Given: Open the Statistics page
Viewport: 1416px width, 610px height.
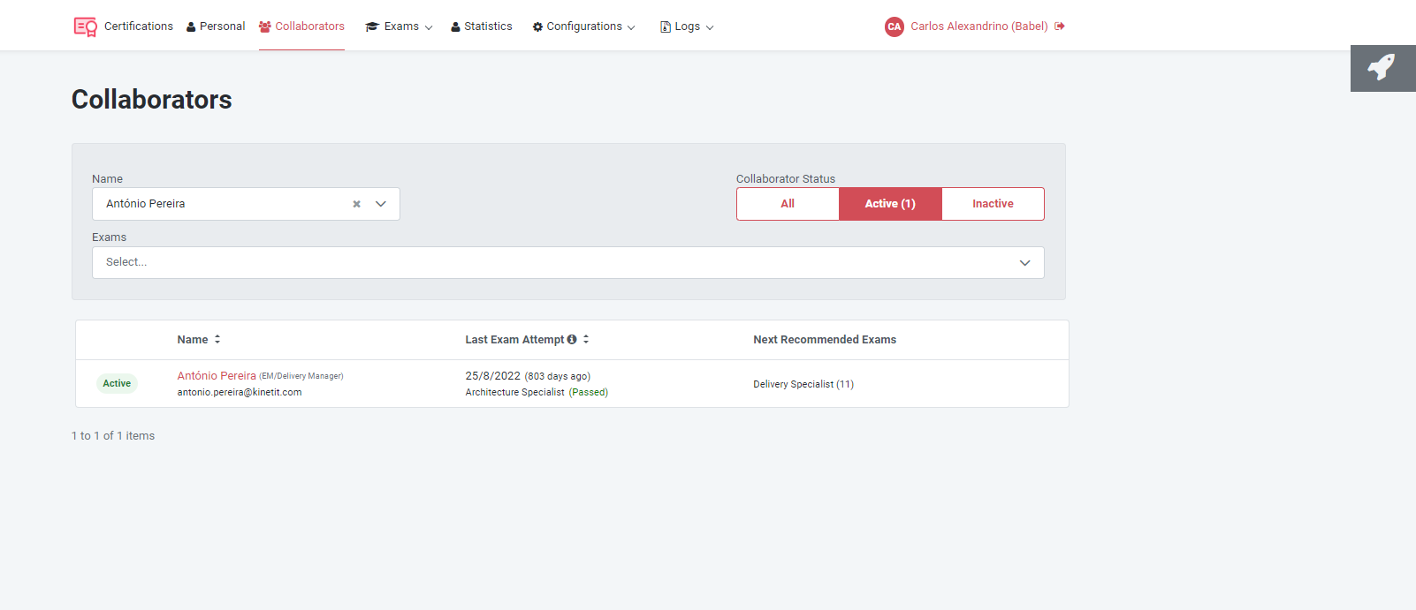Looking at the screenshot, I should [x=482, y=26].
